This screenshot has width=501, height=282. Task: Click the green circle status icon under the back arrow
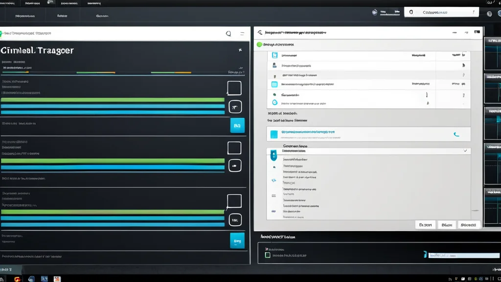tap(259, 45)
